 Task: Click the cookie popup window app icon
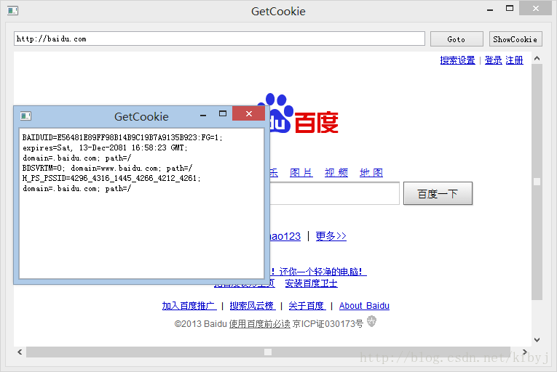pyautogui.click(x=25, y=116)
